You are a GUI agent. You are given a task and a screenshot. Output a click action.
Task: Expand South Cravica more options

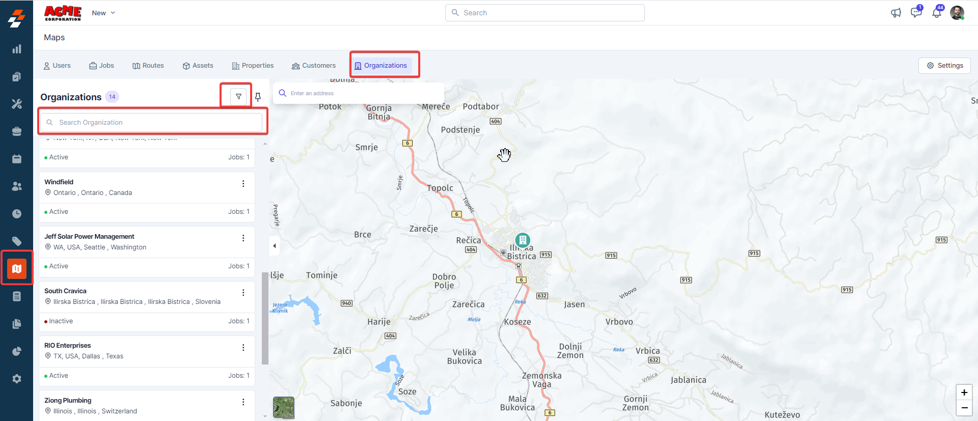pos(243,293)
